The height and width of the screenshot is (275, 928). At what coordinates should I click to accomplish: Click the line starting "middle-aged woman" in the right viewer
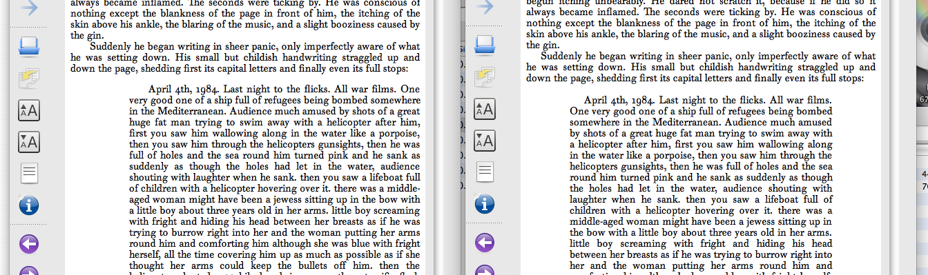coord(701,222)
